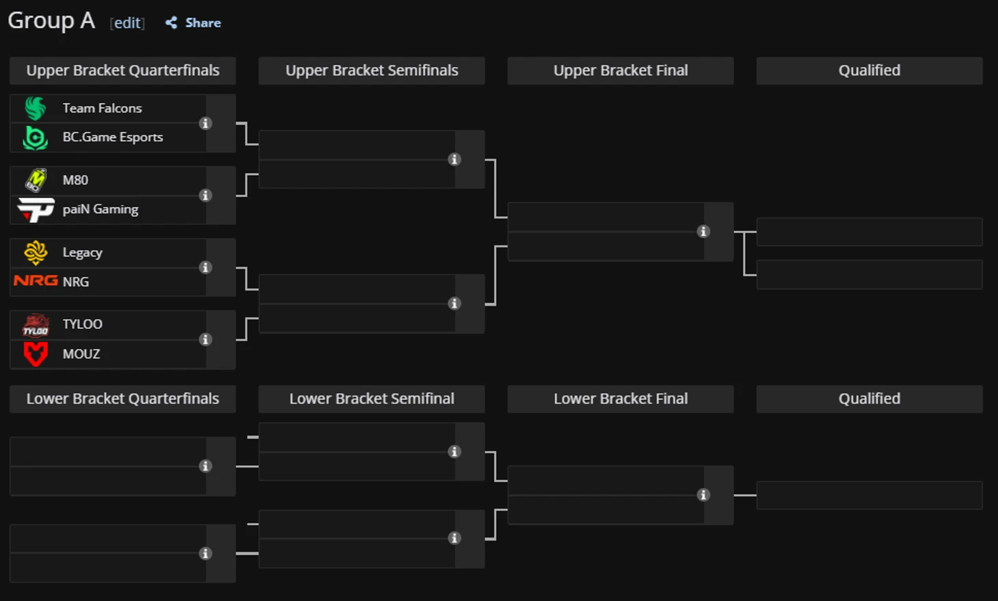Open the Team Falcons team link

[x=103, y=108]
